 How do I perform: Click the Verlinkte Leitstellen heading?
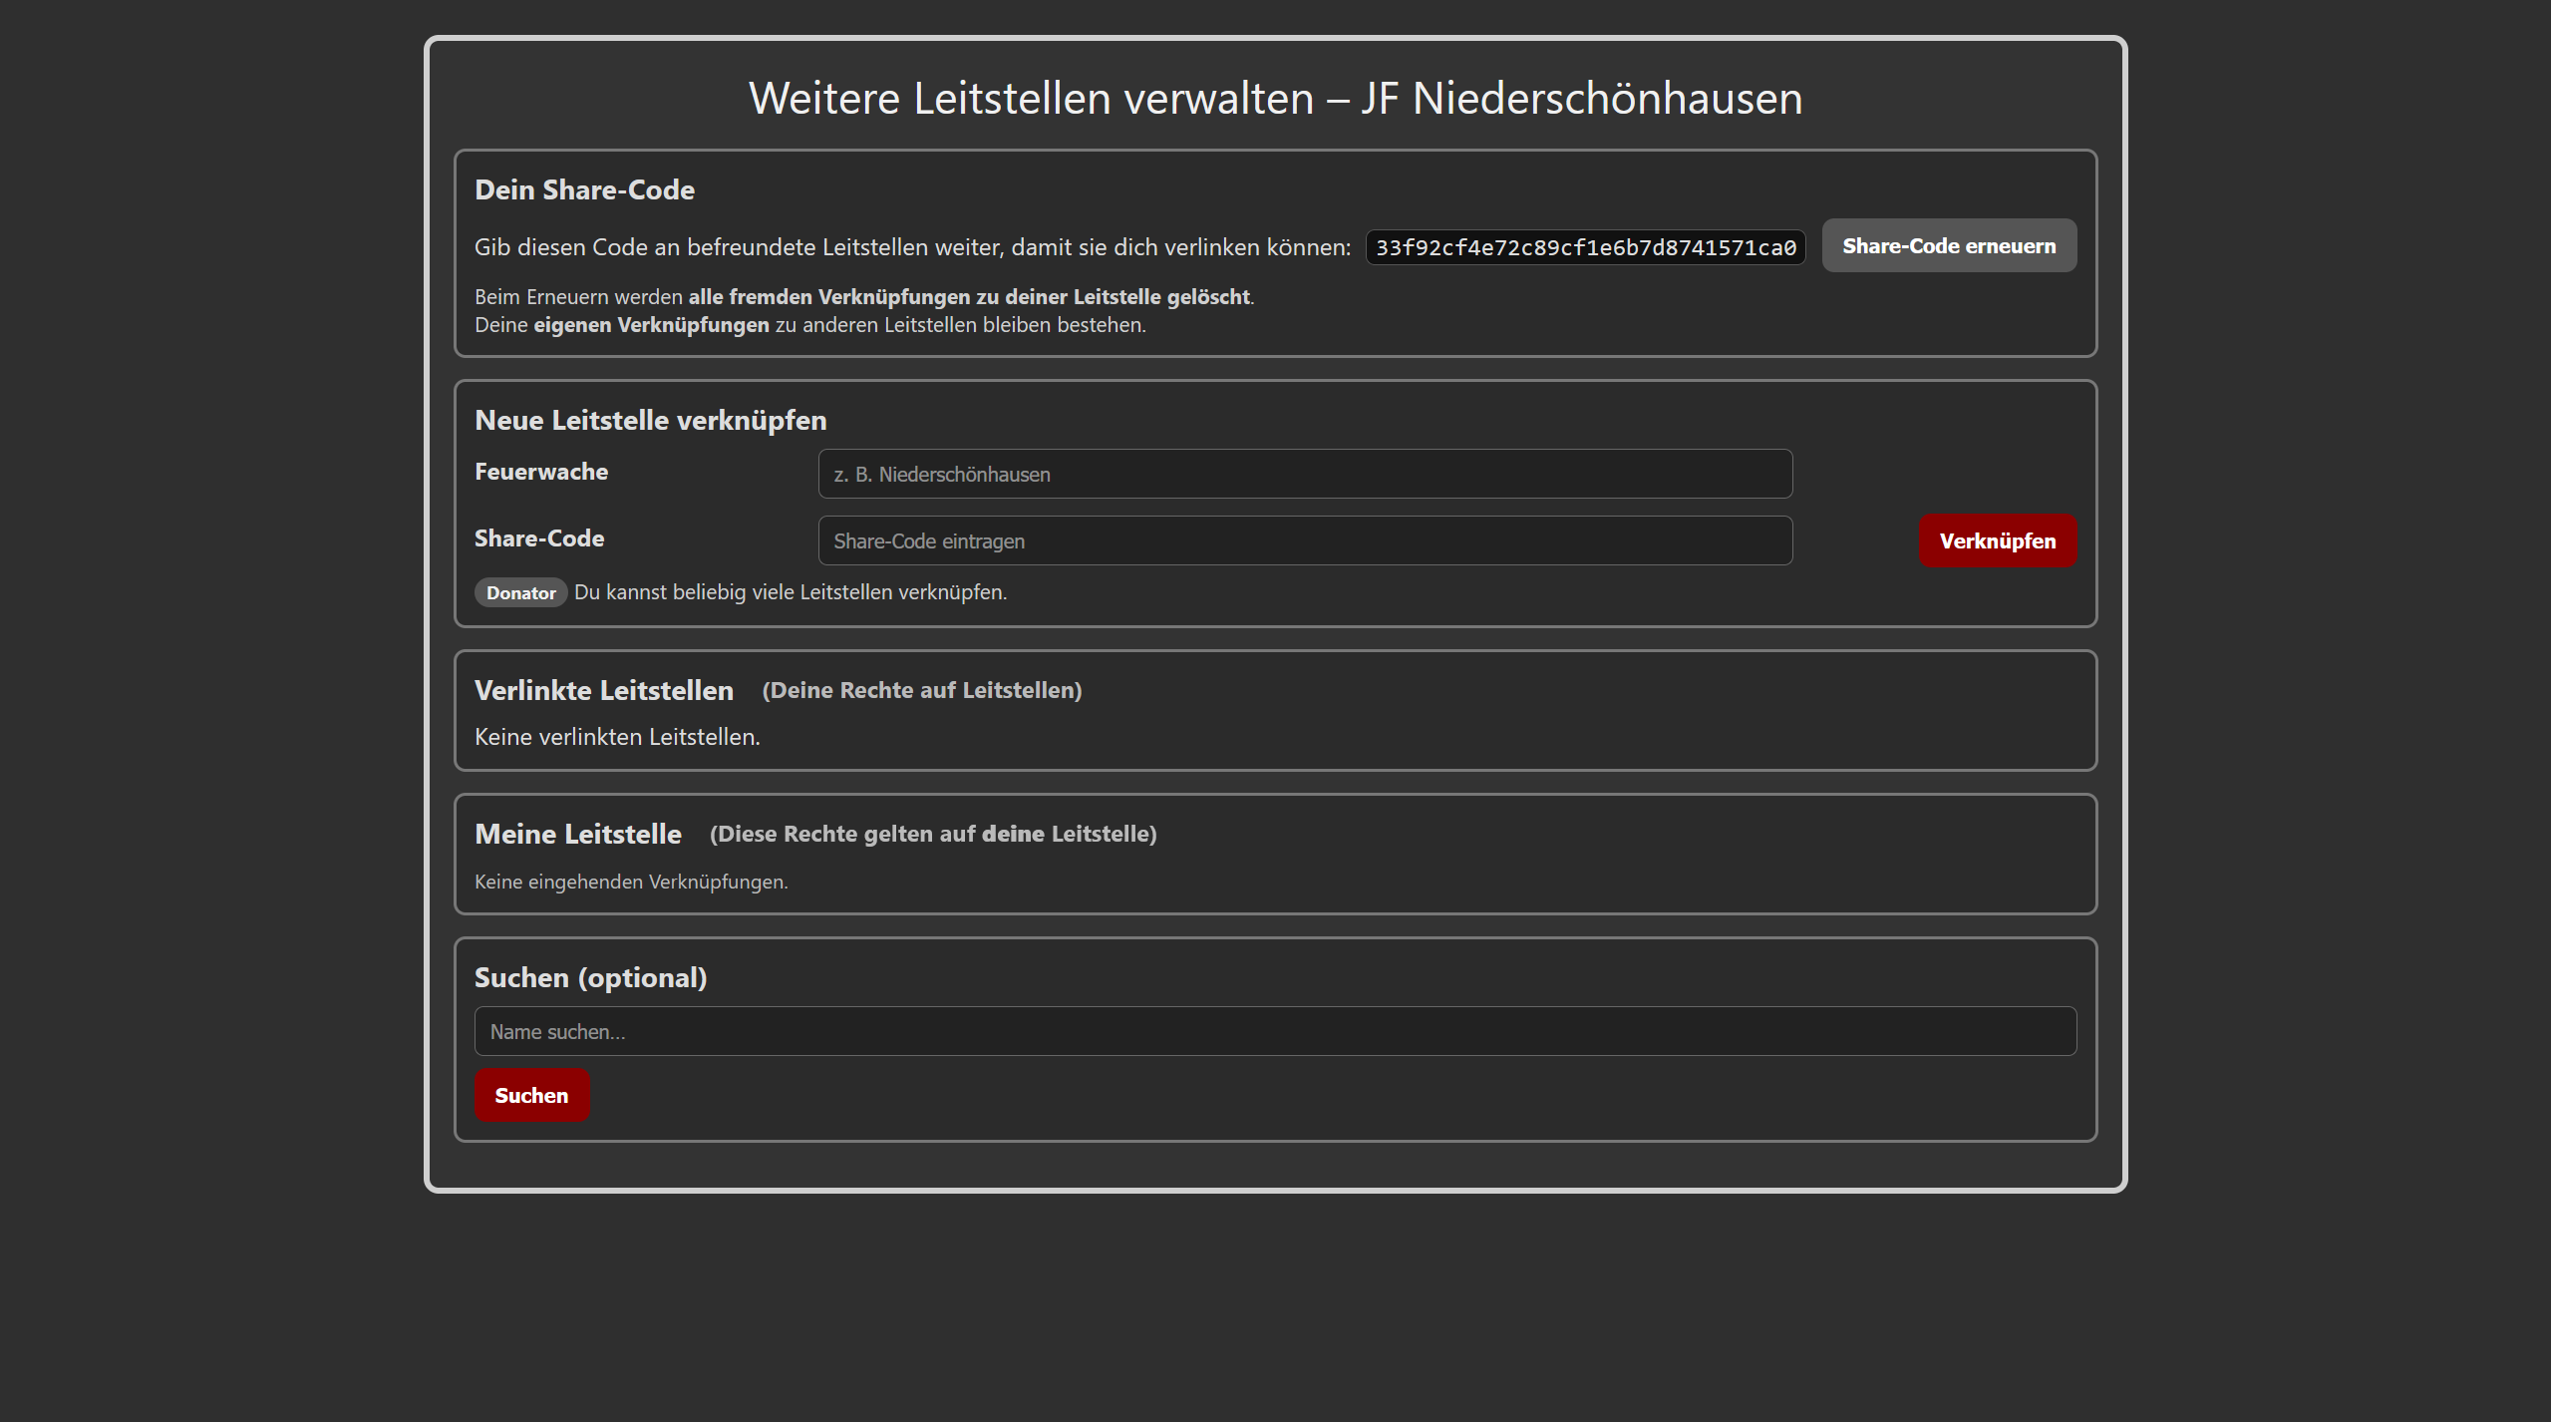(x=603, y=690)
